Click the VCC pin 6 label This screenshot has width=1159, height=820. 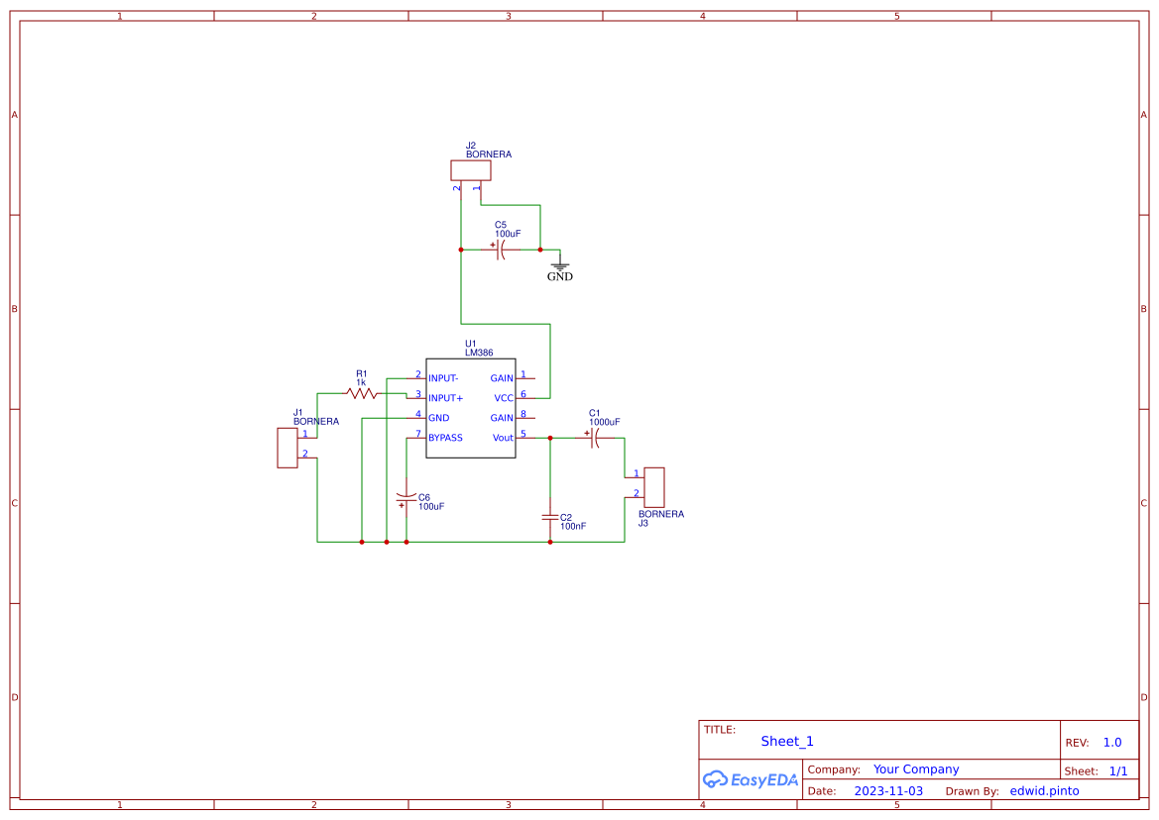504,398
